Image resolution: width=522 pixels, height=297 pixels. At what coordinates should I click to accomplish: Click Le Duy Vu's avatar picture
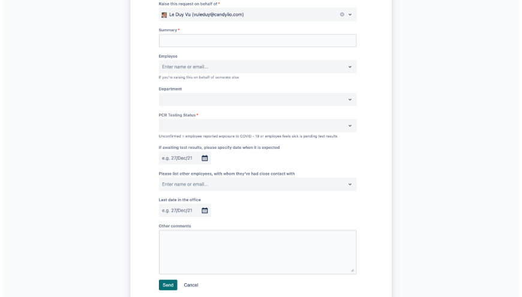tap(164, 14)
